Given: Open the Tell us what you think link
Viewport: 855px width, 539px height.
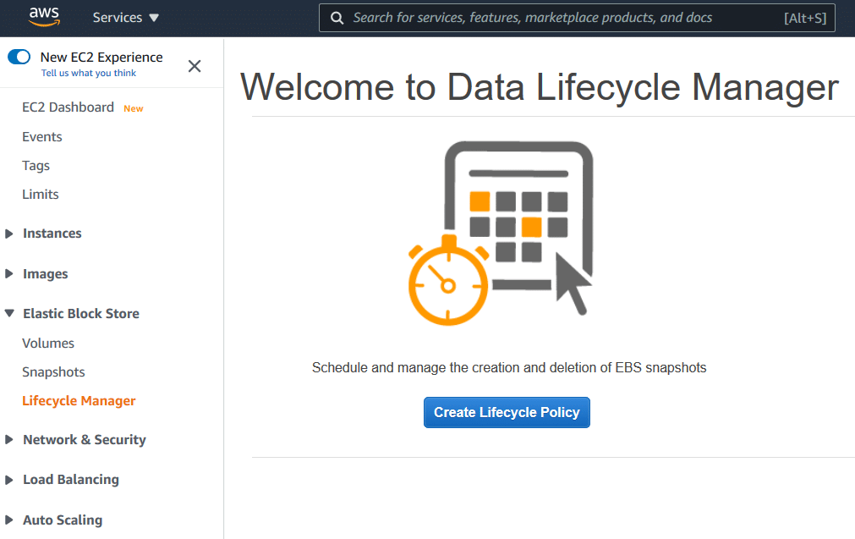Looking at the screenshot, I should pos(88,73).
